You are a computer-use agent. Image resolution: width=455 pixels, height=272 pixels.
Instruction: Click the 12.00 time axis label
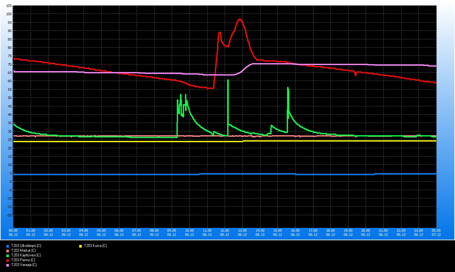click(225, 232)
